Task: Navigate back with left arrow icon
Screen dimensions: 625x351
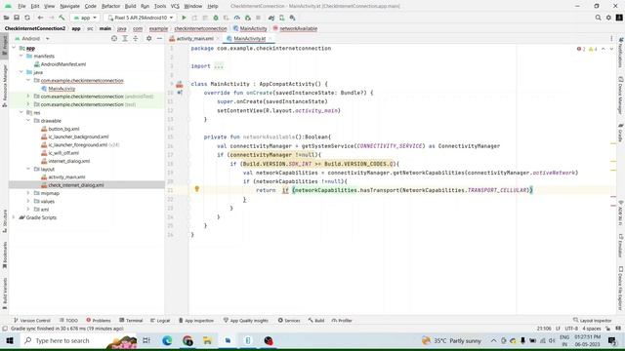Action: (40, 18)
